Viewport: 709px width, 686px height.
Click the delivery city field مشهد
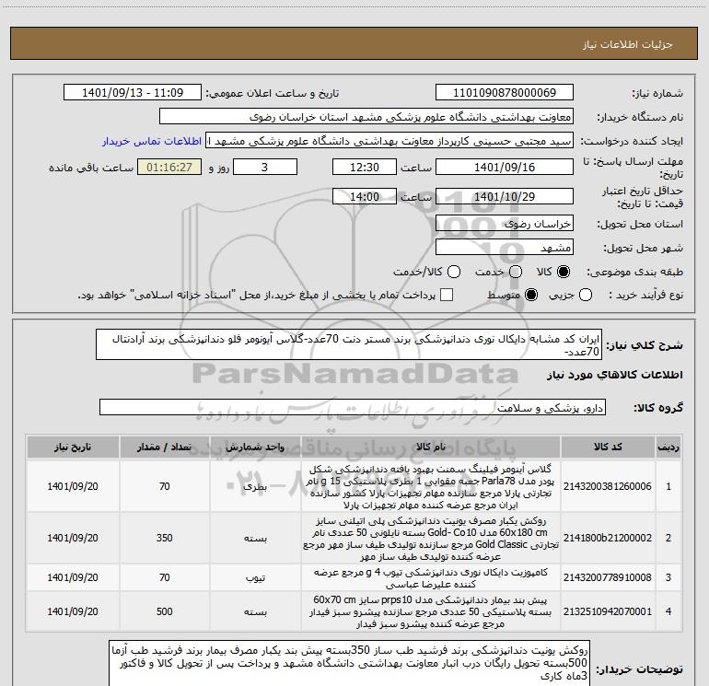[x=505, y=248]
